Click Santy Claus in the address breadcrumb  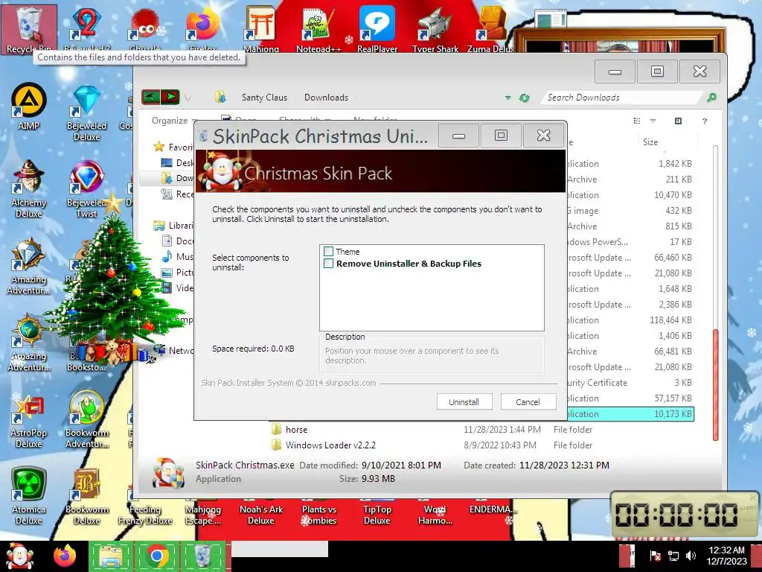click(x=264, y=98)
